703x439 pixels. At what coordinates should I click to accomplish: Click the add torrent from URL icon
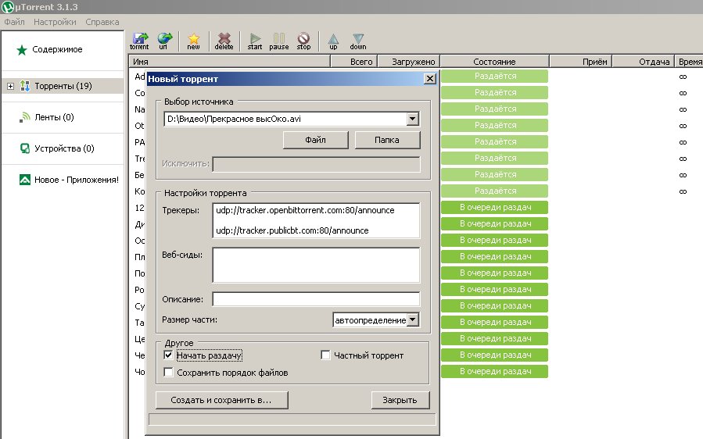[164, 41]
